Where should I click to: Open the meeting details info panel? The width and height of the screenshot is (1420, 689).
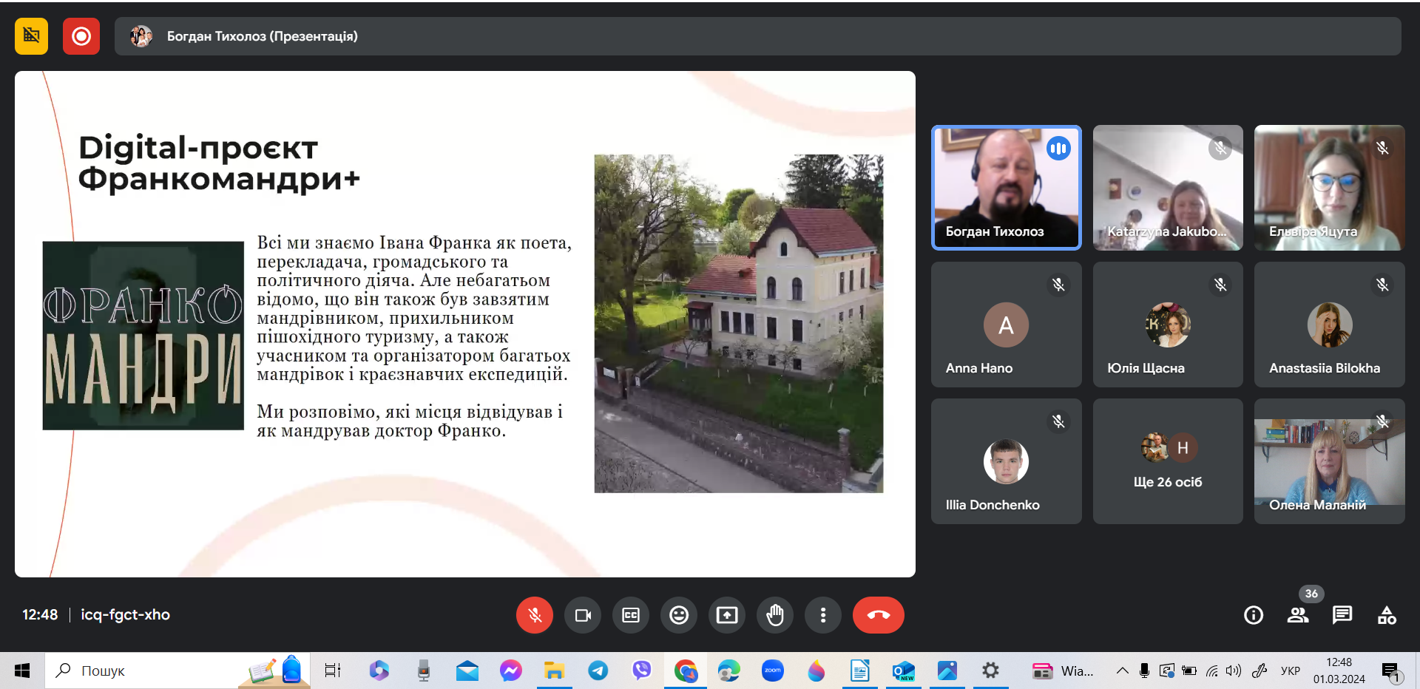pyautogui.click(x=1254, y=615)
